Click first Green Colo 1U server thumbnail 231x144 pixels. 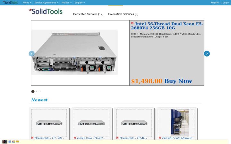49,123
